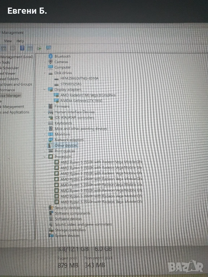Collapse the Processors category
208x277 pixels.
44,157
